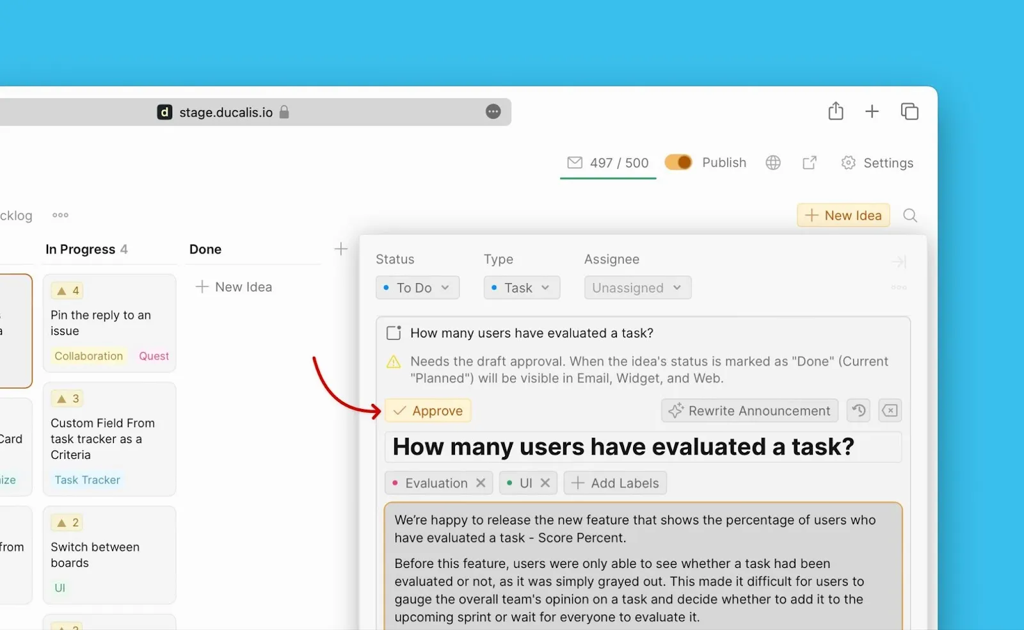Click the announcement history icon
The width and height of the screenshot is (1024, 630).
[x=859, y=410]
